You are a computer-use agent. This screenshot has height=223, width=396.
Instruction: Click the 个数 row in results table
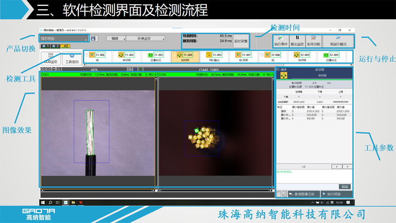[314, 97]
